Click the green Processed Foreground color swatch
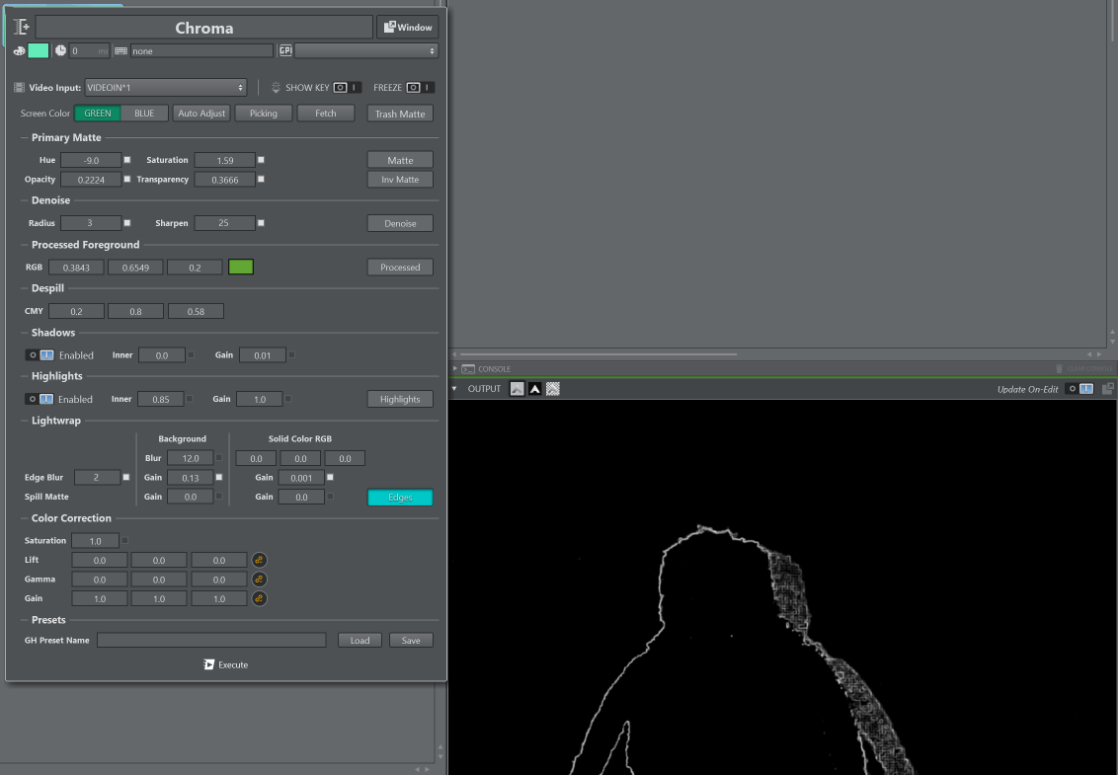This screenshot has height=775, width=1118. pos(241,268)
